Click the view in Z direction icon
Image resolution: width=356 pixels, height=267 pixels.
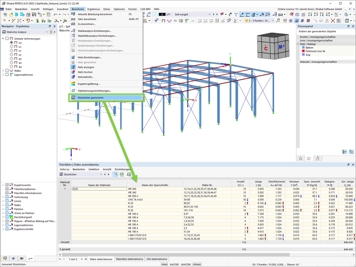322,15
